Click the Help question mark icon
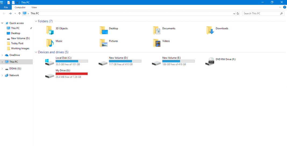The image size is (287, 146). click(x=285, y=7)
